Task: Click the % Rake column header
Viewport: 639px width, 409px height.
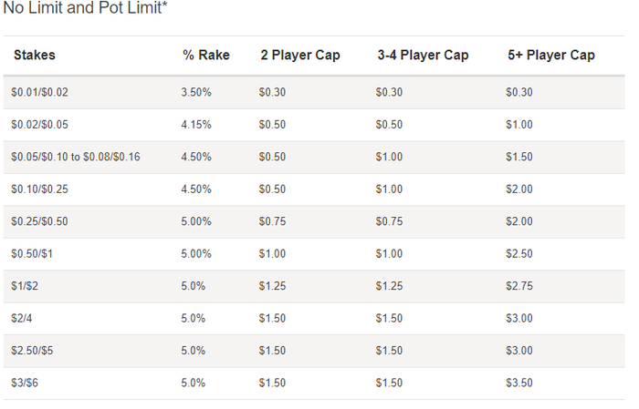Action: (x=205, y=56)
